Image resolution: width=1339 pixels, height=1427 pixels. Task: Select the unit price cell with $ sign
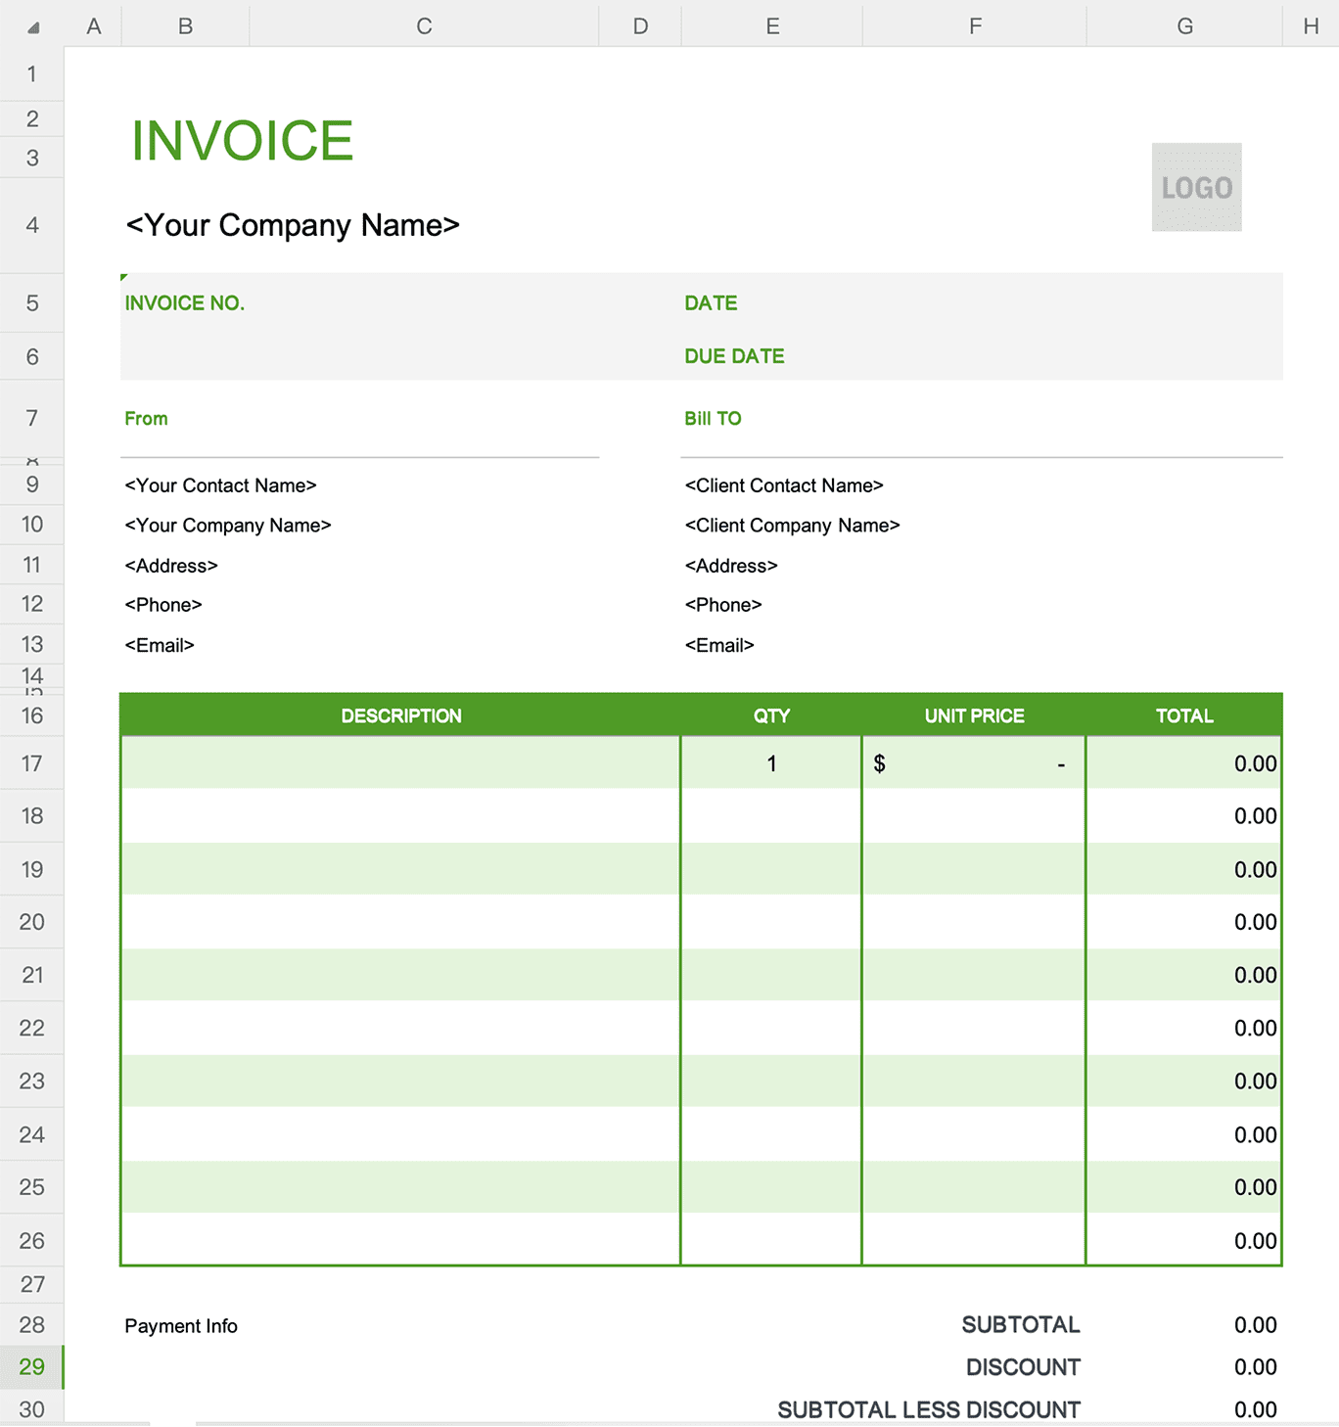[974, 763]
